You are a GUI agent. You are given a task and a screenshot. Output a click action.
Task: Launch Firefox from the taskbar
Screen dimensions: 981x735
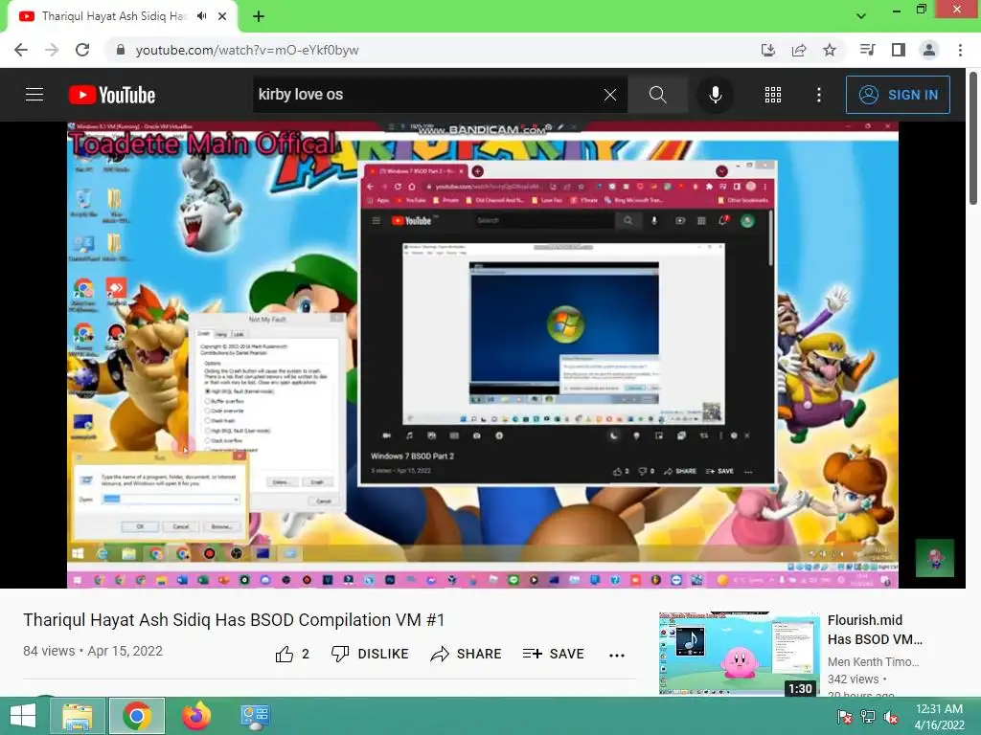click(x=196, y=716)
